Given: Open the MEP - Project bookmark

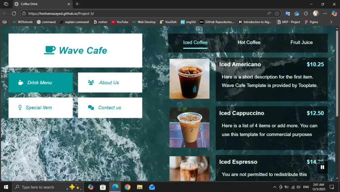Looking at the screenshot, I should point(289,22).
